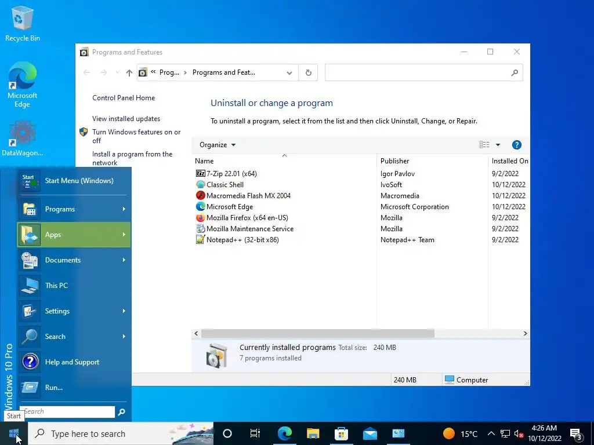Open Start Menu (Windows) entry
The height and width of the screenshot is (445, 594).
point(74,181)
